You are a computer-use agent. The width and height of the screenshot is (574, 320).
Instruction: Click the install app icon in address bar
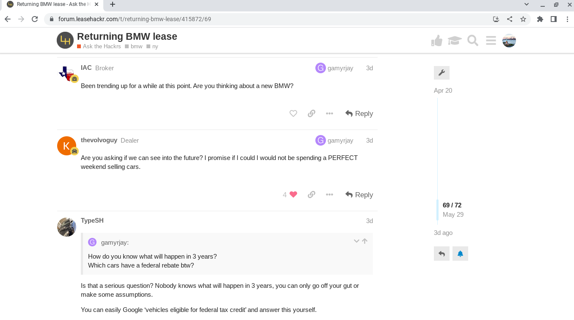(x=496, y=19)
